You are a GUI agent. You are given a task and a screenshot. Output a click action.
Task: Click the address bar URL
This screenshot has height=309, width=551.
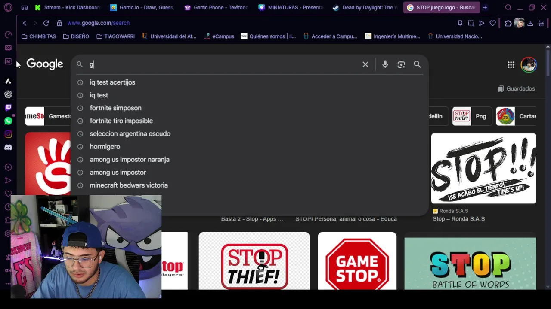pyautogui.click(x=99, y=23)
